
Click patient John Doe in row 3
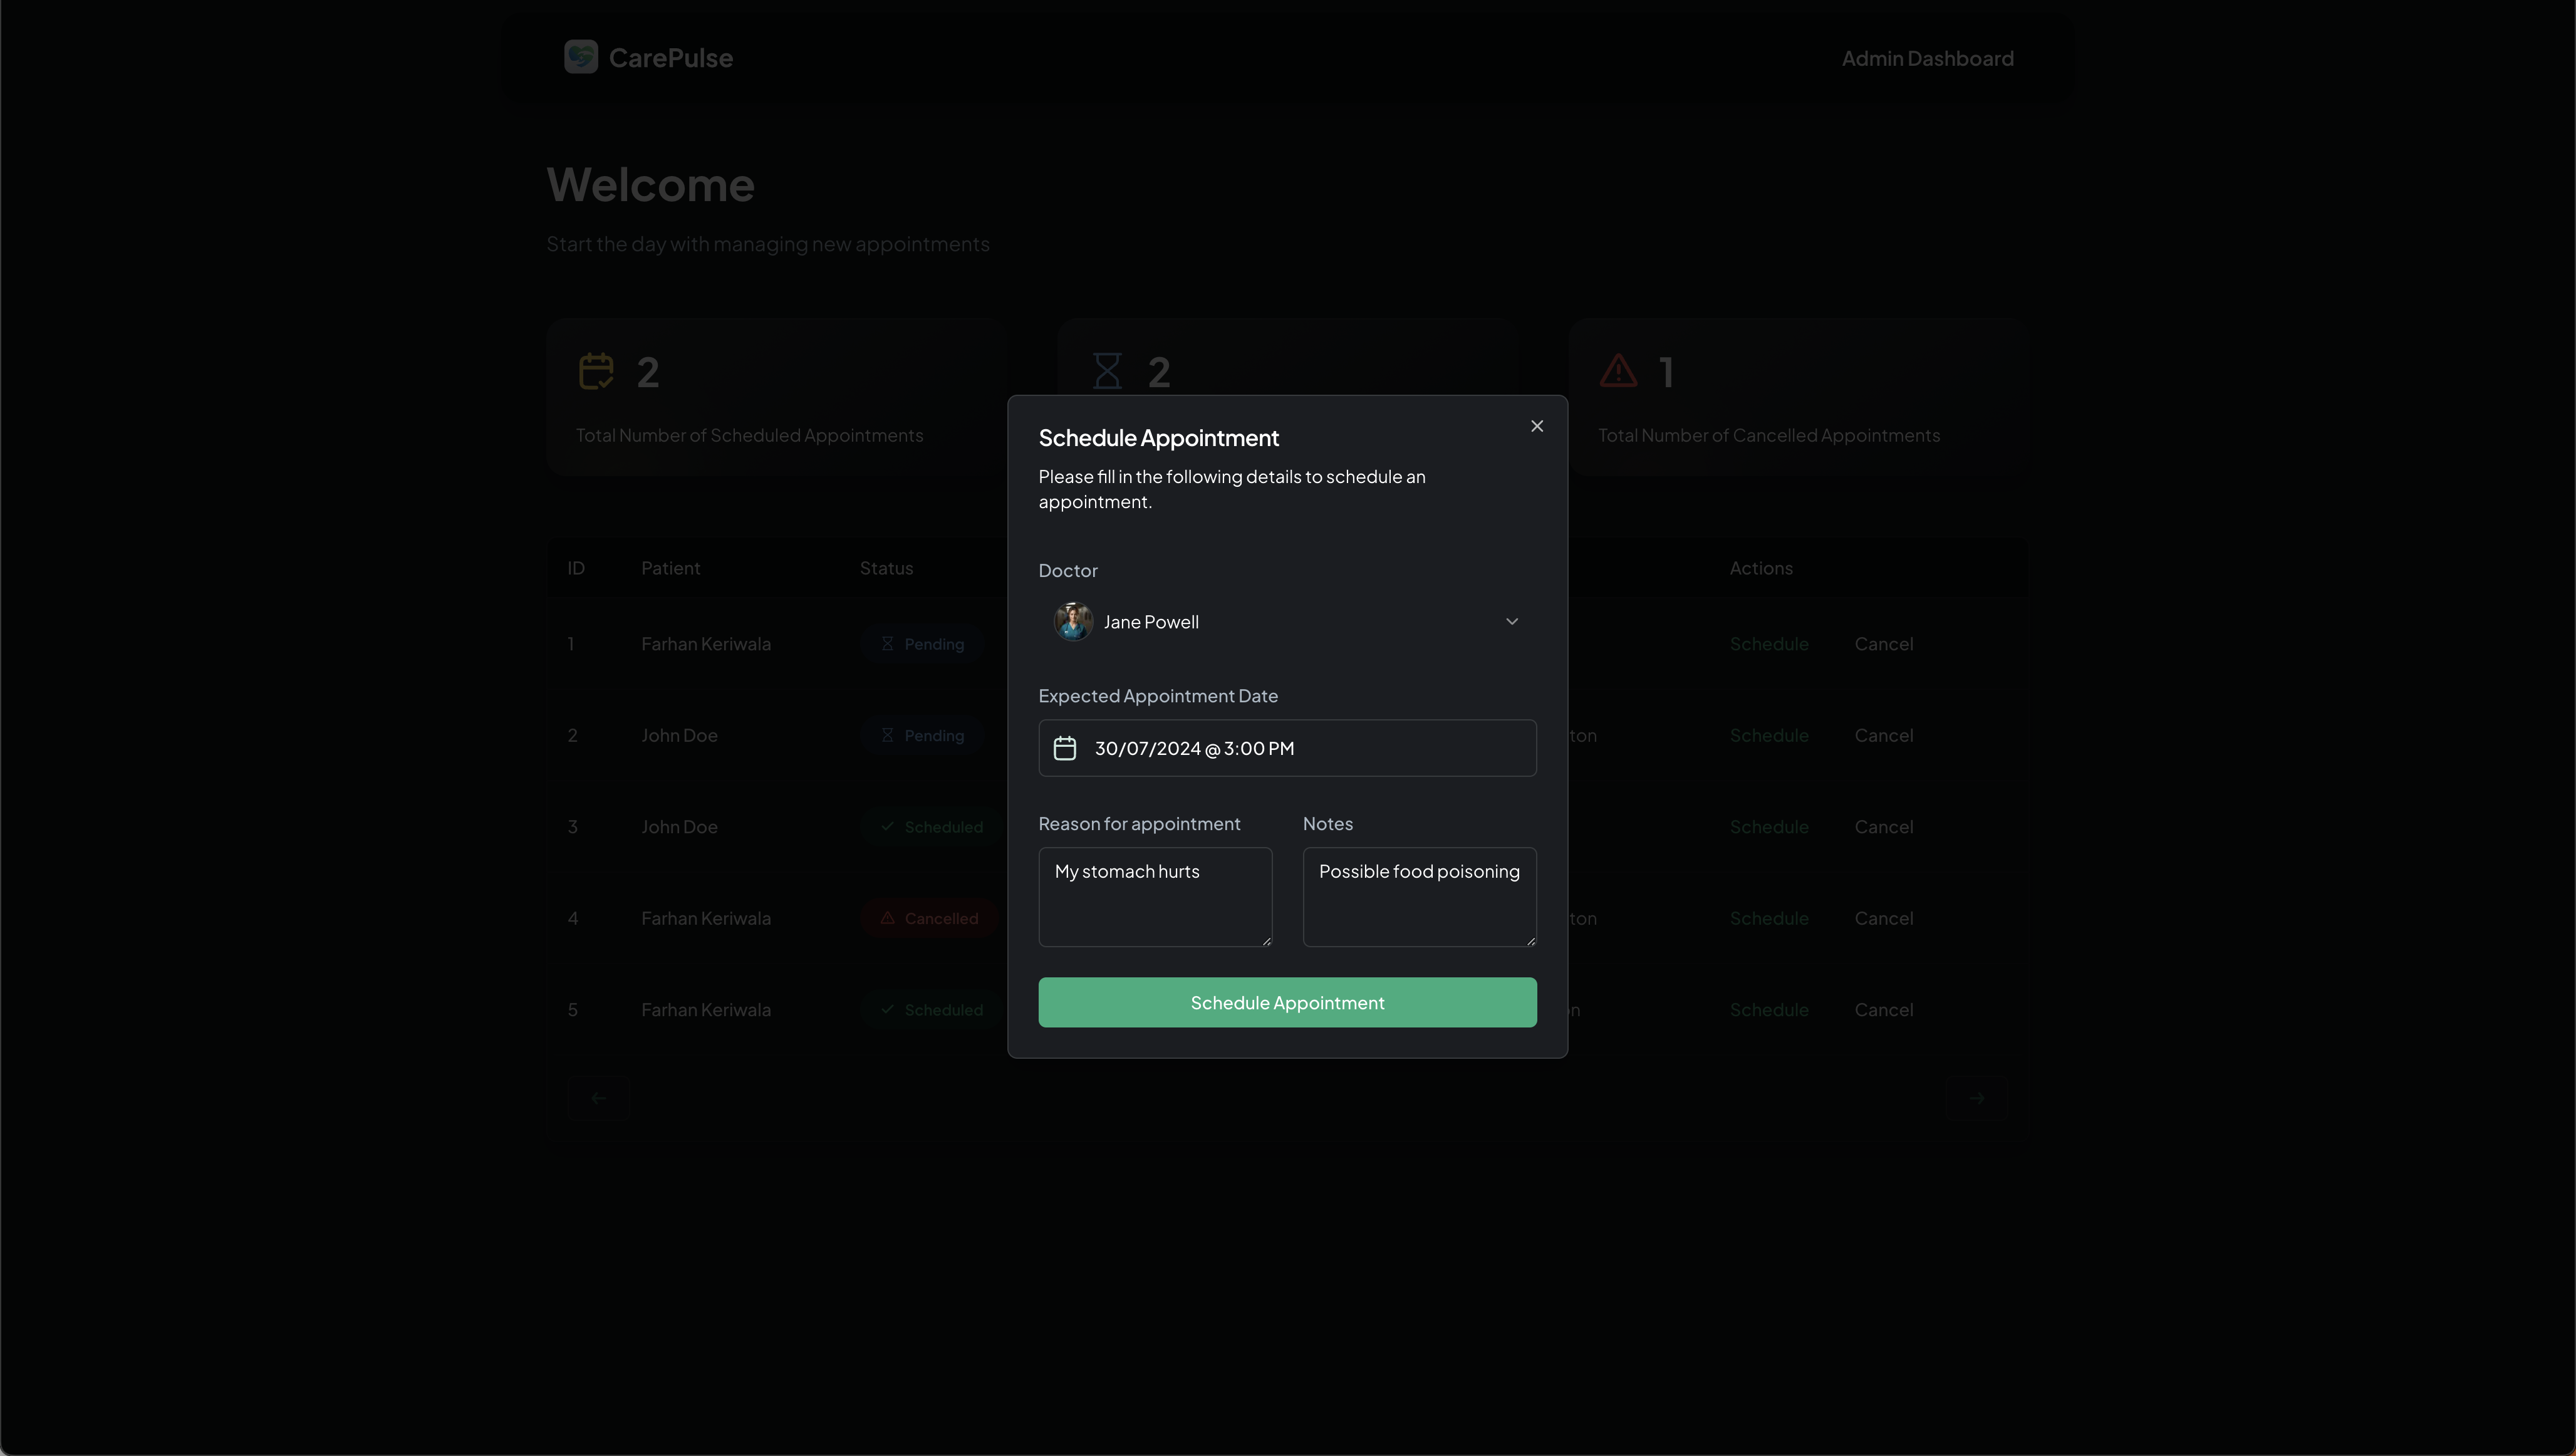click(679, 827)
